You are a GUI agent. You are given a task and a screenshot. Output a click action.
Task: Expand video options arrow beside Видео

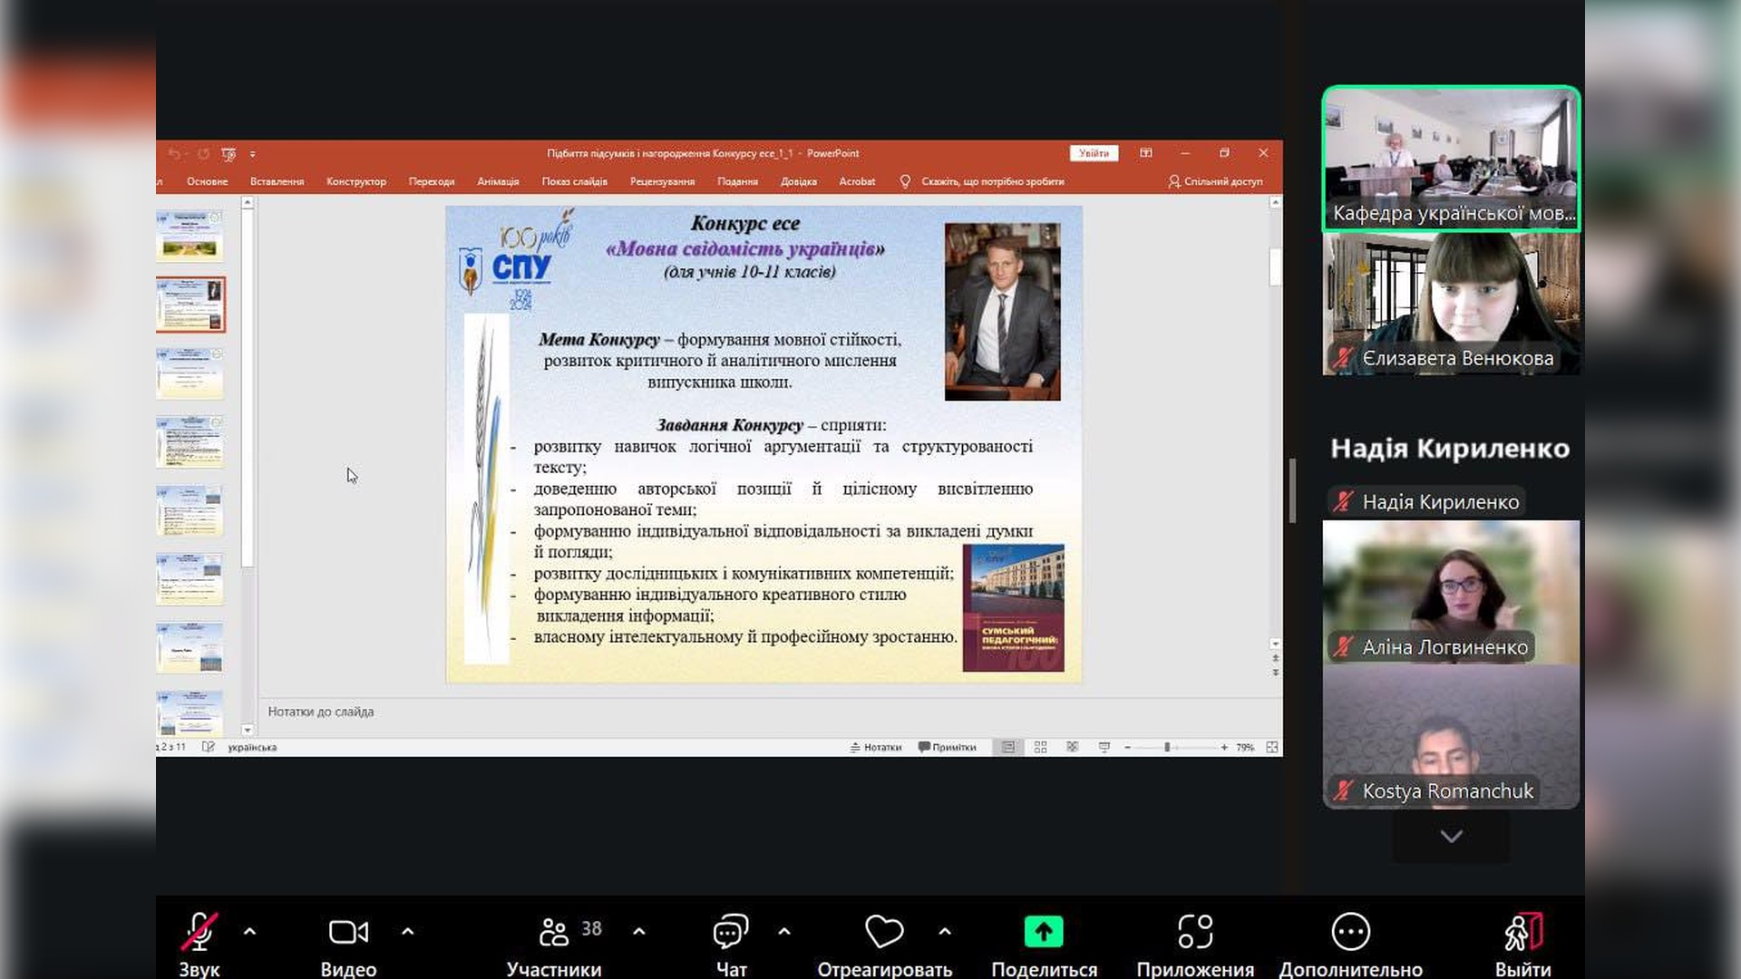(408, 931)
